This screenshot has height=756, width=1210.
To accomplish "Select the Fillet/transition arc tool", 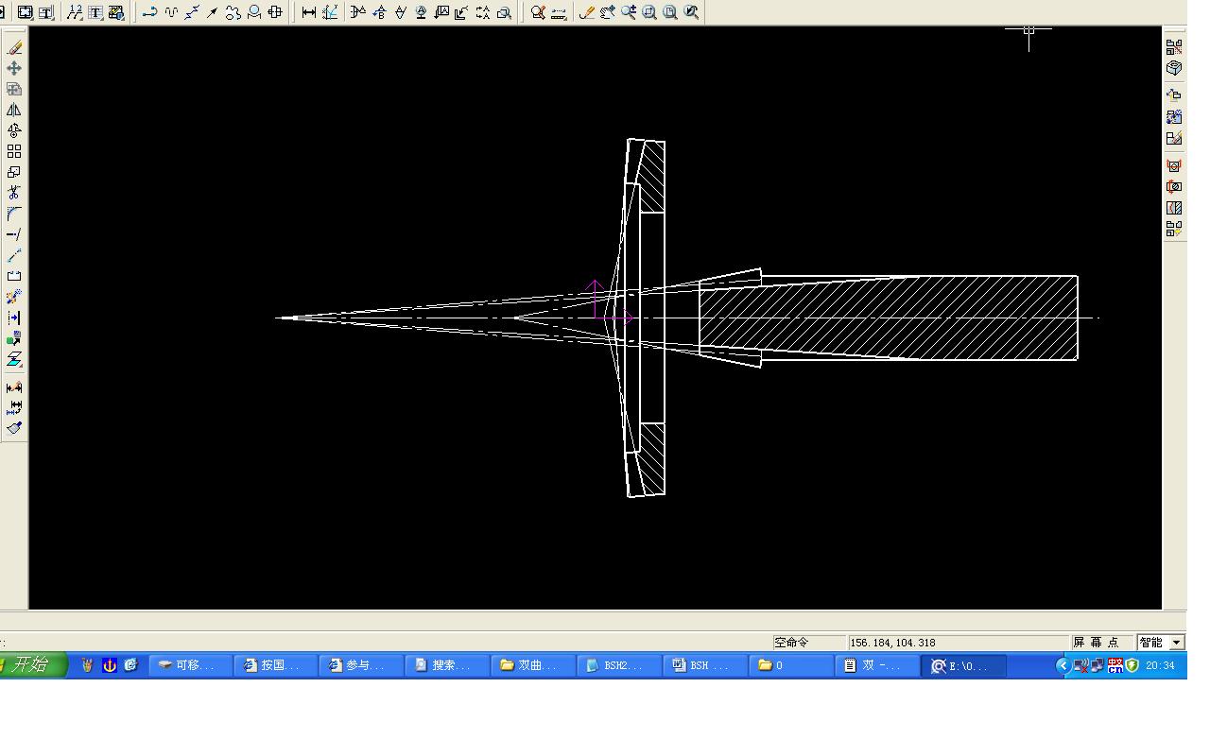I will (14, 214).
